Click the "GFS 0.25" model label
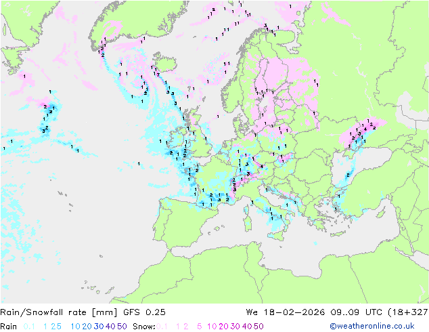This screenshot has height=332, width=429. (x=144, y=312)
